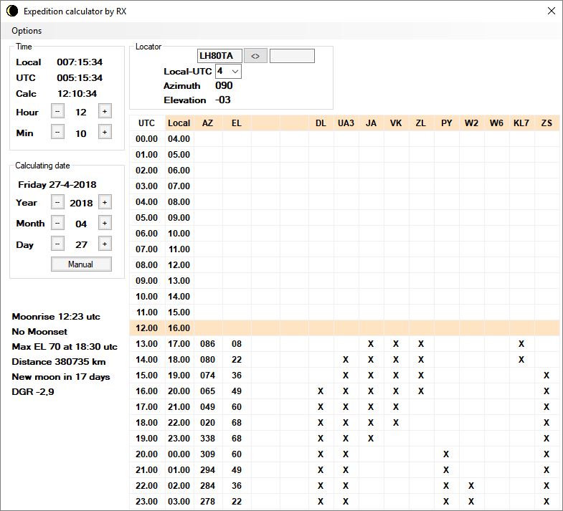Click the DL column header
The height and width of the screenshot is (511, 563).
pos(321,123)
